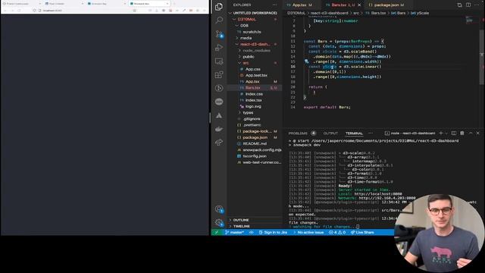This screenshot has height=273, width=485.
Task: Expand the Outline section
Action: point(255,220)
